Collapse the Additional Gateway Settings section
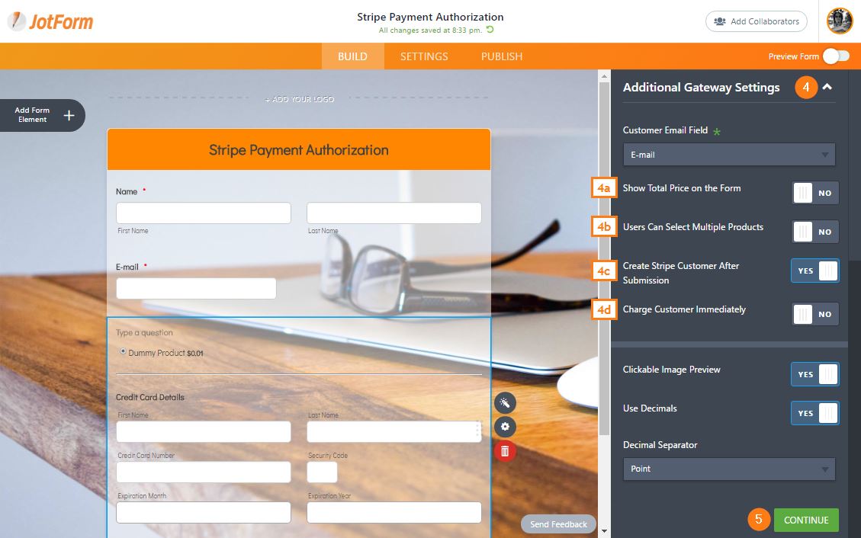861x538 pixels. click(827, 87)
